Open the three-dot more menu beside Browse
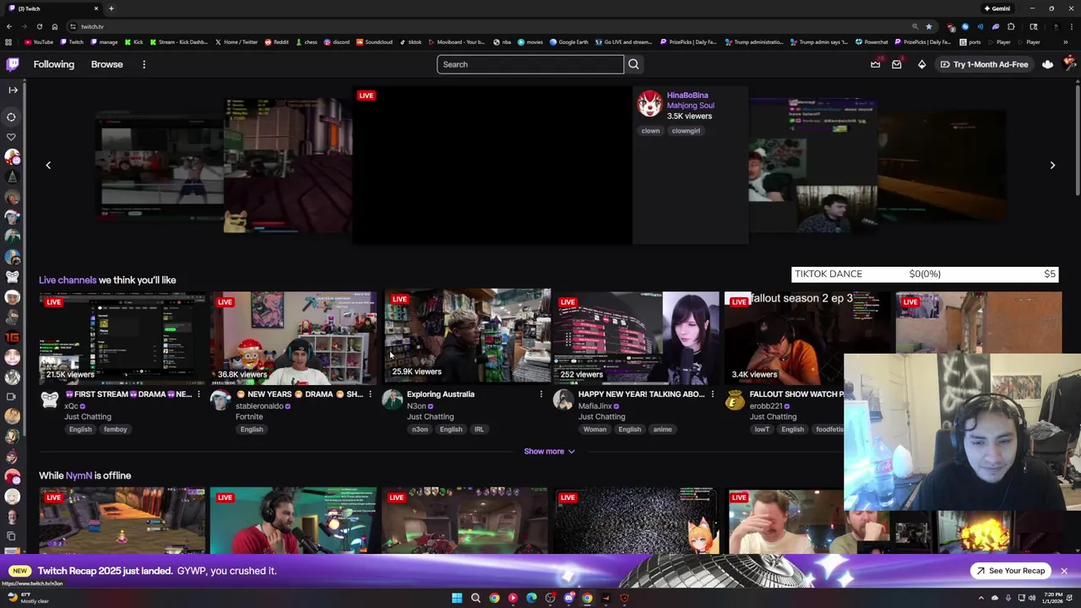Screen dimensions: 1081x608 tap(144, 64)
